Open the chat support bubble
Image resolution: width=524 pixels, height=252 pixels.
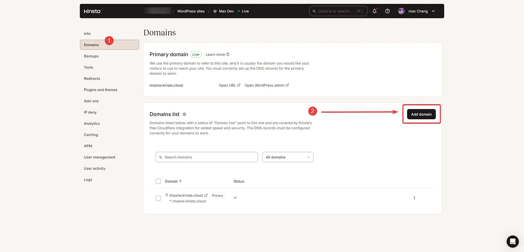[513, 242]
